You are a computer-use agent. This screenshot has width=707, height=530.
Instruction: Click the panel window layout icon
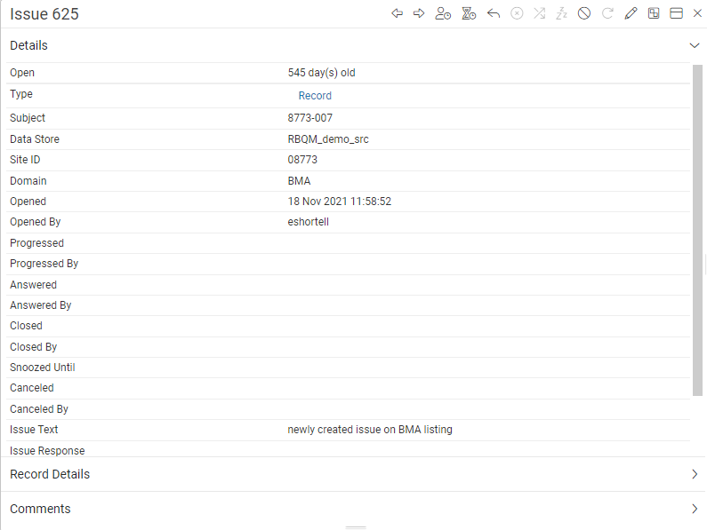(677, 13)
